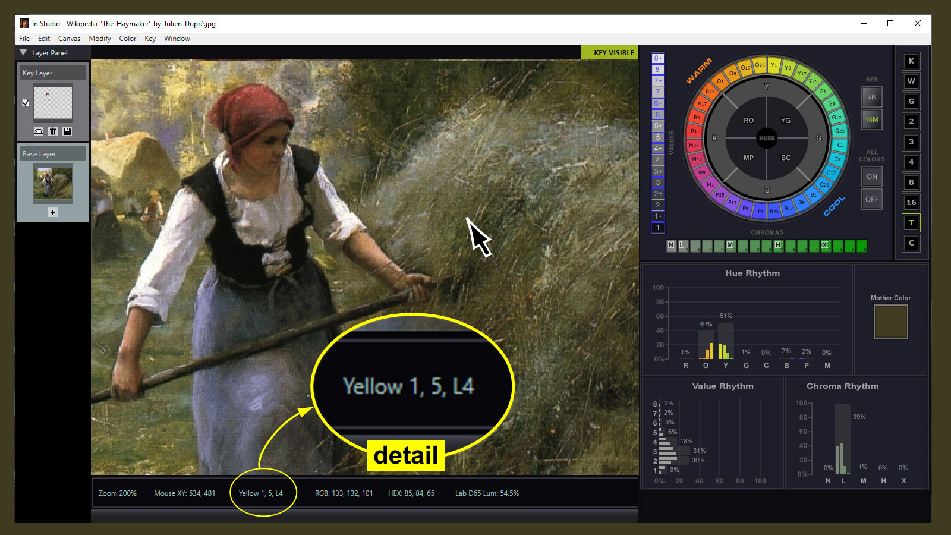Screen dimensions: 951x535
Task: Toggle value step 3+ in the VALUES strip
Action: [658, 171]
